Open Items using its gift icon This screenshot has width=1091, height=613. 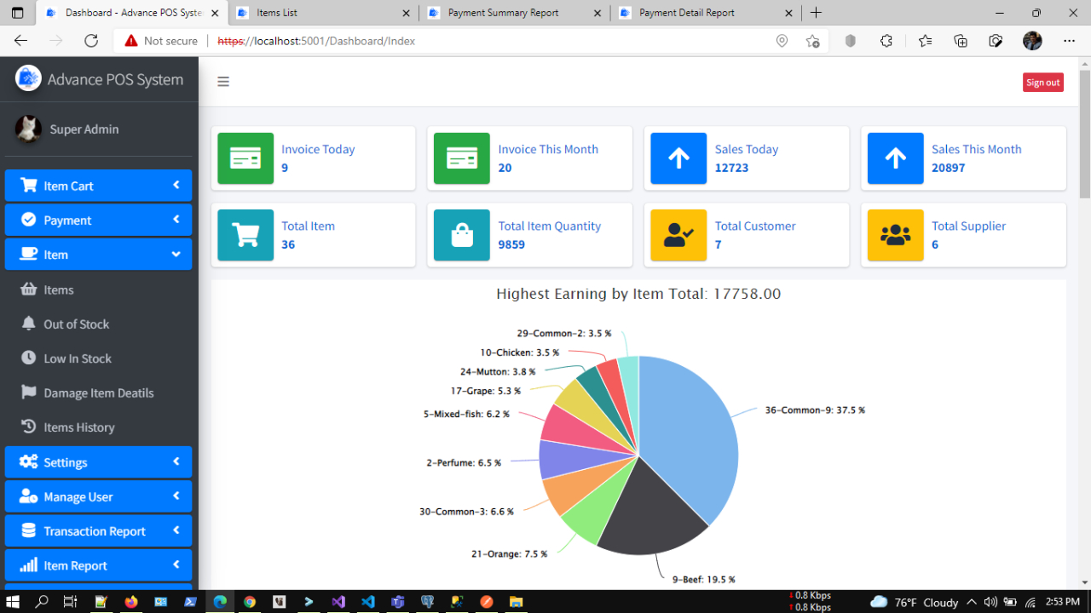click(x=27, y=289)
